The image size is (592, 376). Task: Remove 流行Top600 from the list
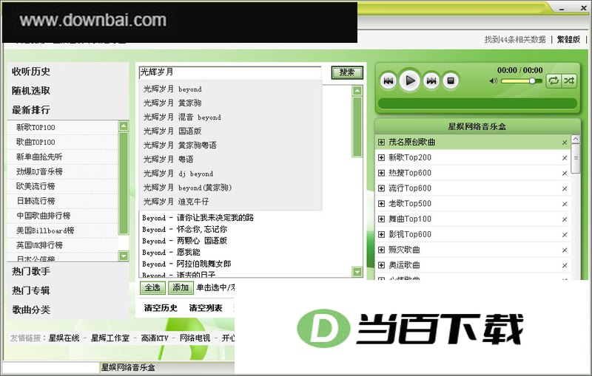coord(565,189)
